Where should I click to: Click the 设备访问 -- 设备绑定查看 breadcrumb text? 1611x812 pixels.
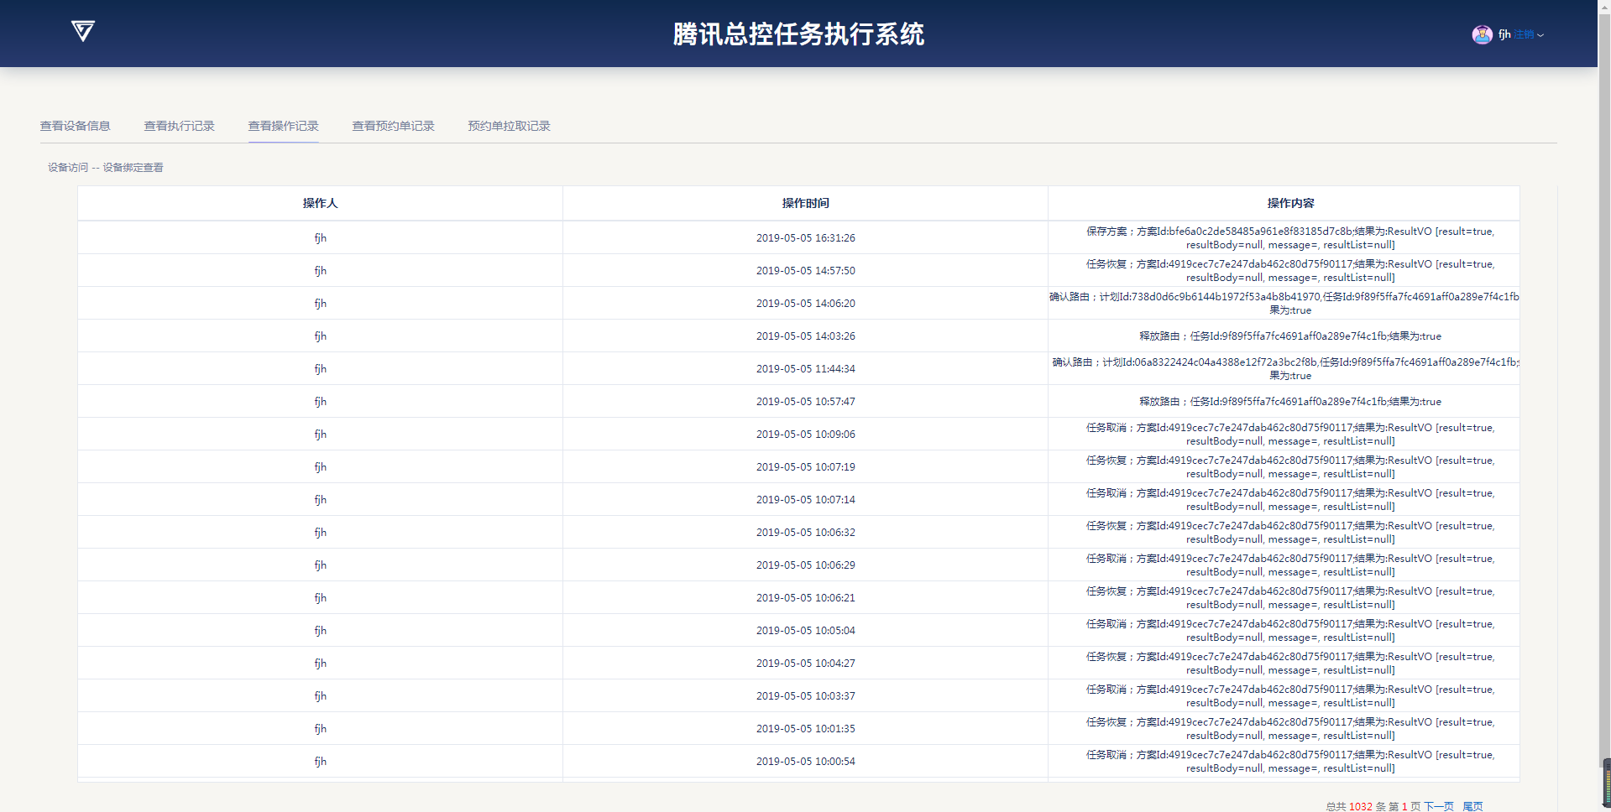tap(106, 168)
